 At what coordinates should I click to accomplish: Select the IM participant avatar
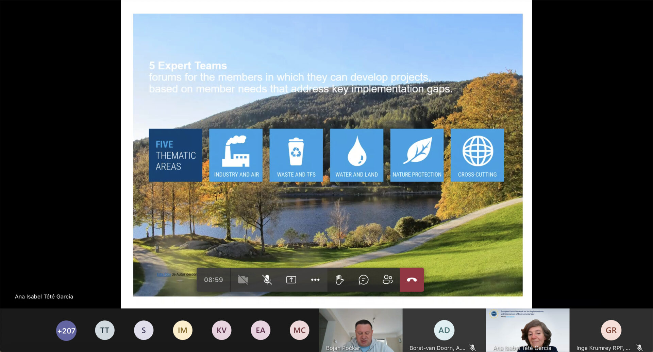[x=183, y=330]
